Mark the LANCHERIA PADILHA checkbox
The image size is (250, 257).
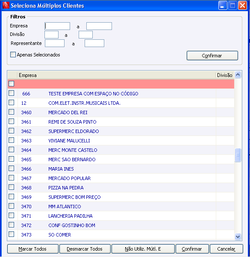click(x=11, y=215)
